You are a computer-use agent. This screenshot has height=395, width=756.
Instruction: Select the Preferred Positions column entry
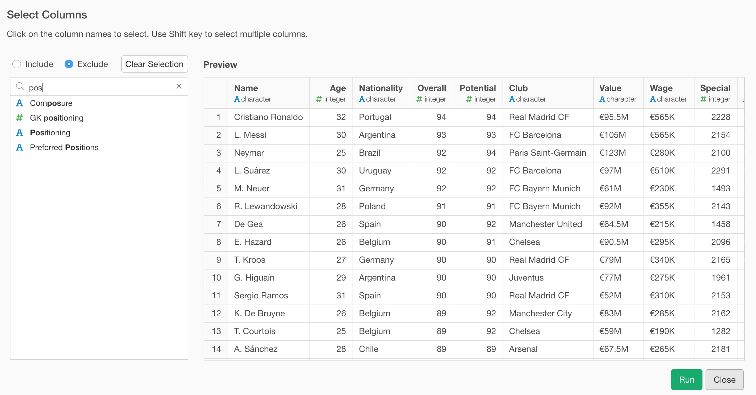(x=64, y=147)
